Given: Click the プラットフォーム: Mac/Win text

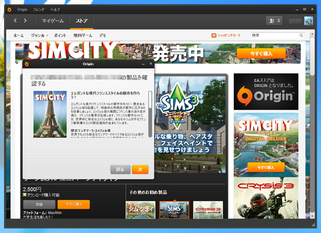Looking at the screenshot, I should pos(42,213).
